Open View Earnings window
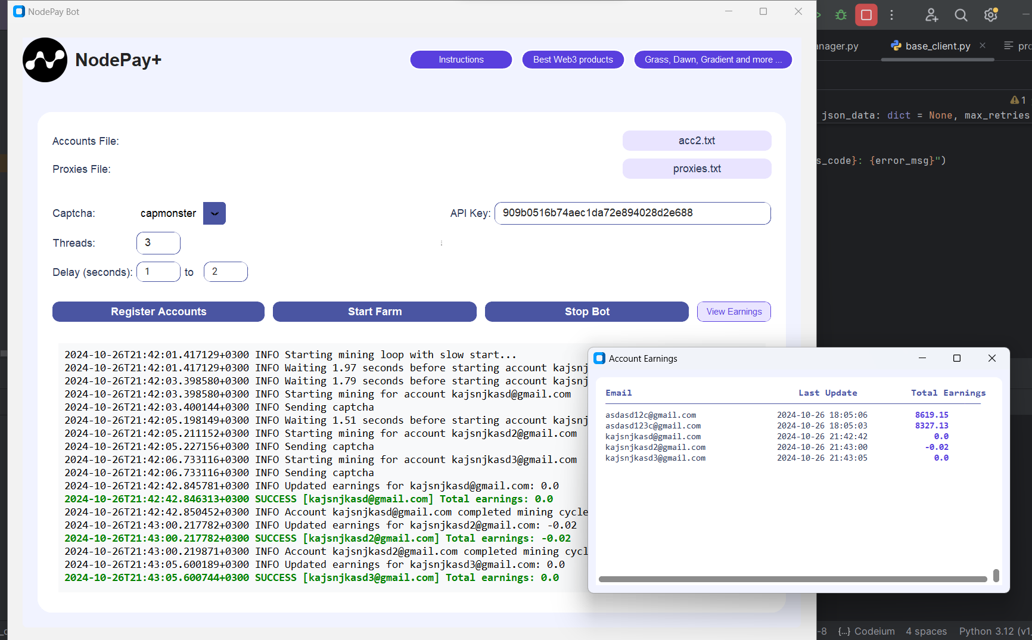Image resolution: width=1032 pixels, height=640 pixels. pyautogui.click(x=734, y=312)
